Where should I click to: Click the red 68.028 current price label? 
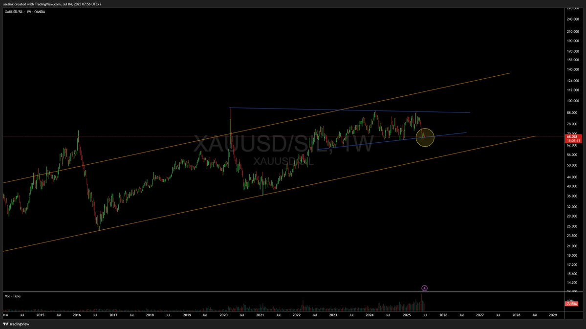[573, 139]
